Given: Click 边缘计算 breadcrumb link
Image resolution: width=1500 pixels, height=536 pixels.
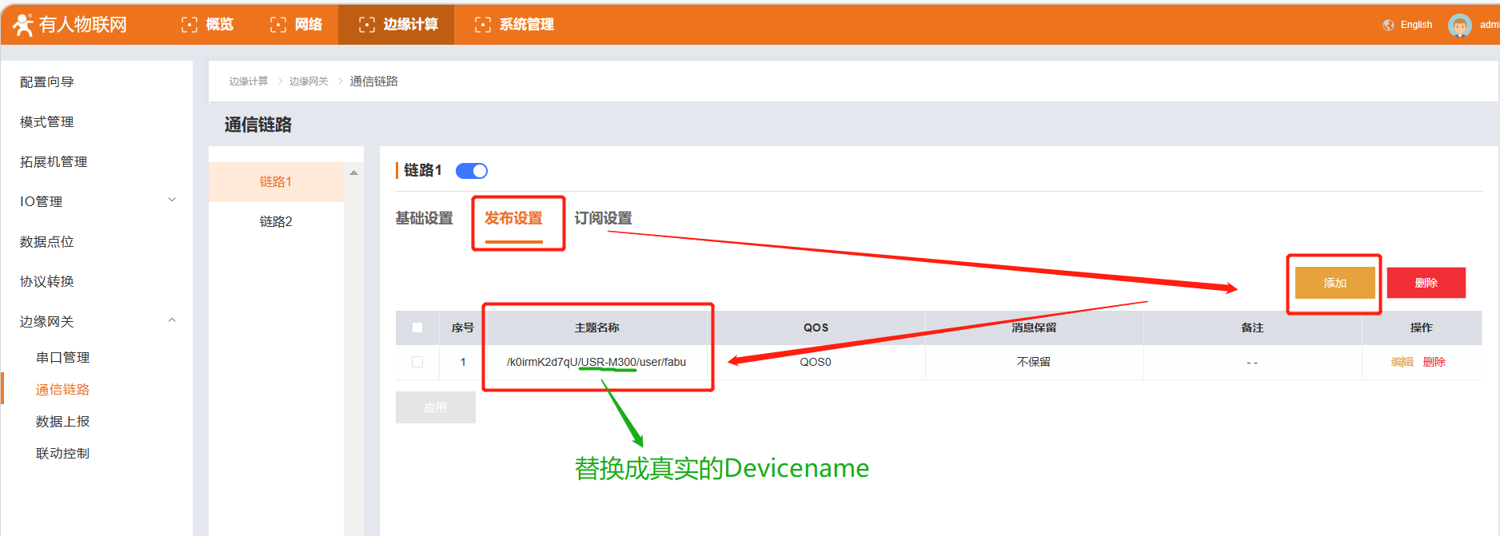Looking at the screenshot, I should (x=249, y=81).
